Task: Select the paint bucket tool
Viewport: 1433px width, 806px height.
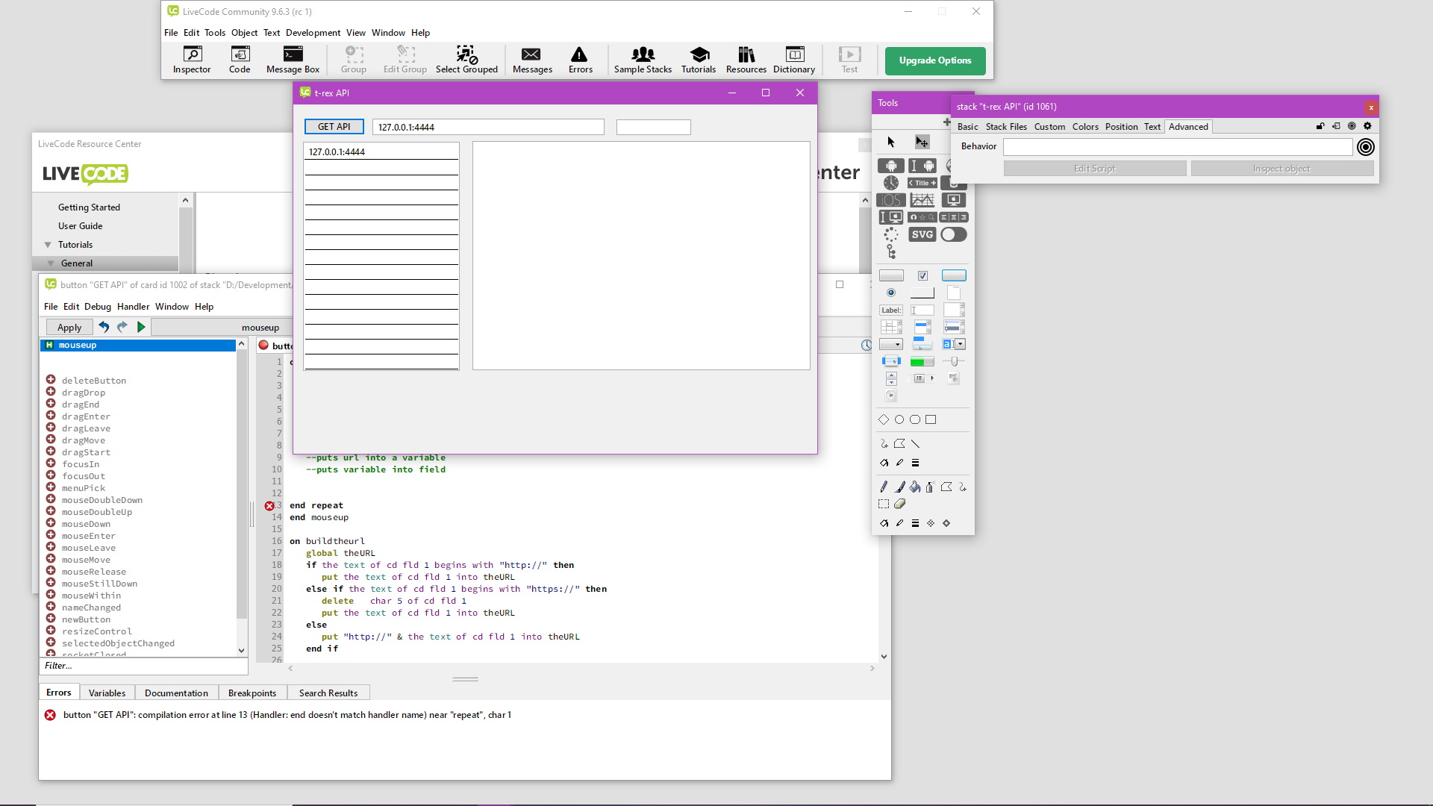Action: pyautogui.click(x=915, y=487)
